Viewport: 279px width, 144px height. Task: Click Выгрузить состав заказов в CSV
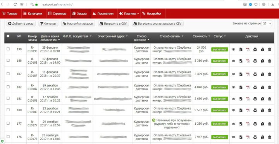click(157, 24)
